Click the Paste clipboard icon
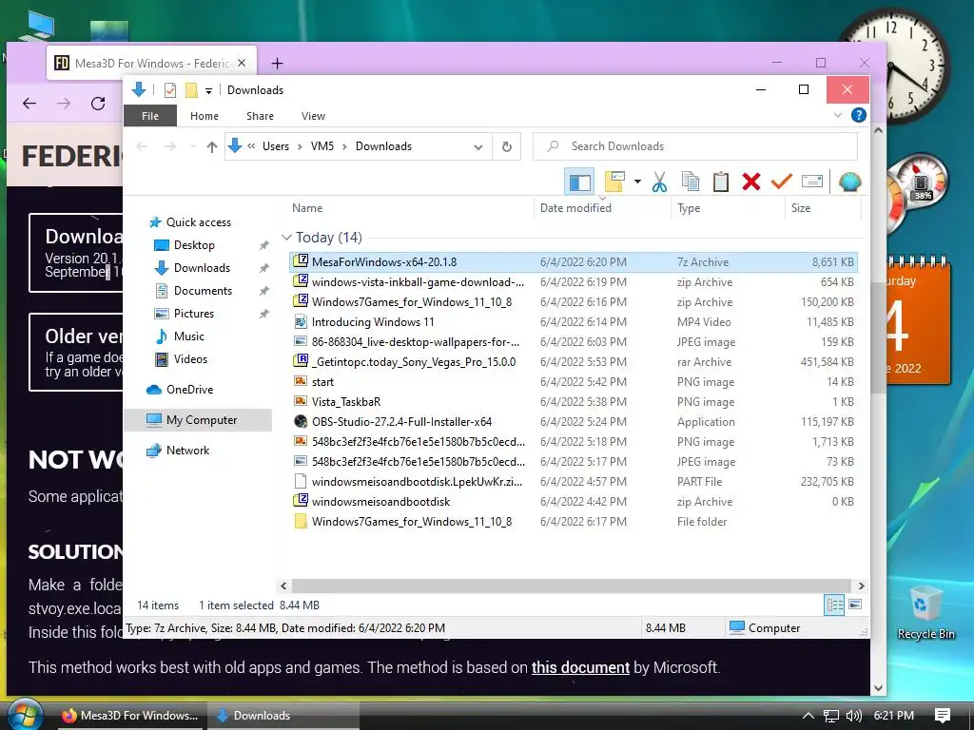974x730 pixels. pyautogui.click(x=721, y=182)
